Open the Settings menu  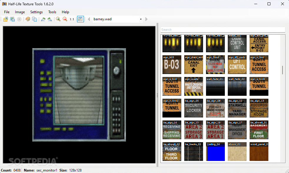click(36, 12)
